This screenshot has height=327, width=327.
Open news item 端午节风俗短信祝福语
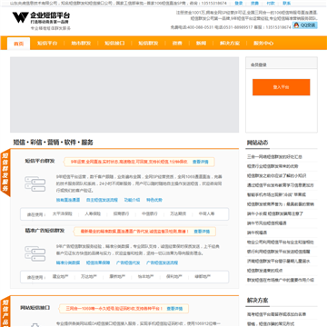[x=267, y=223]
